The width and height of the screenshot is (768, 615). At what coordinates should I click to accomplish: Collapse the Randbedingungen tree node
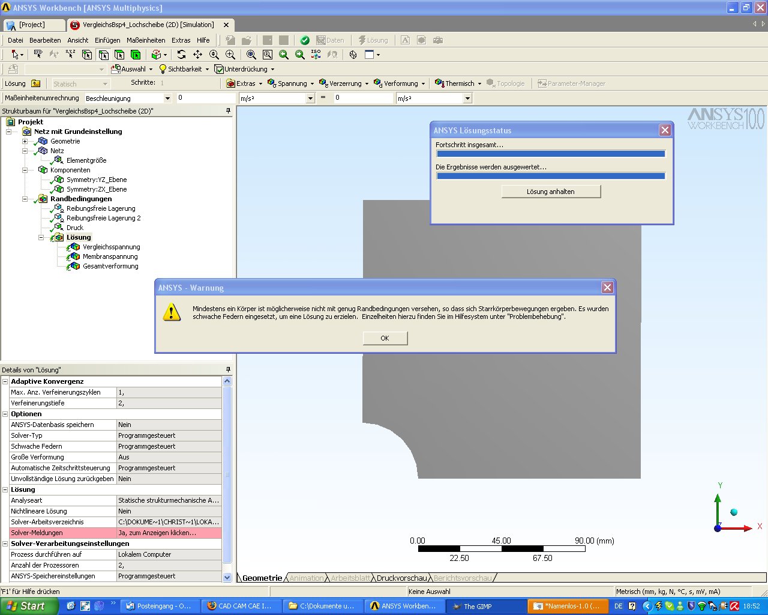point(25,199)
